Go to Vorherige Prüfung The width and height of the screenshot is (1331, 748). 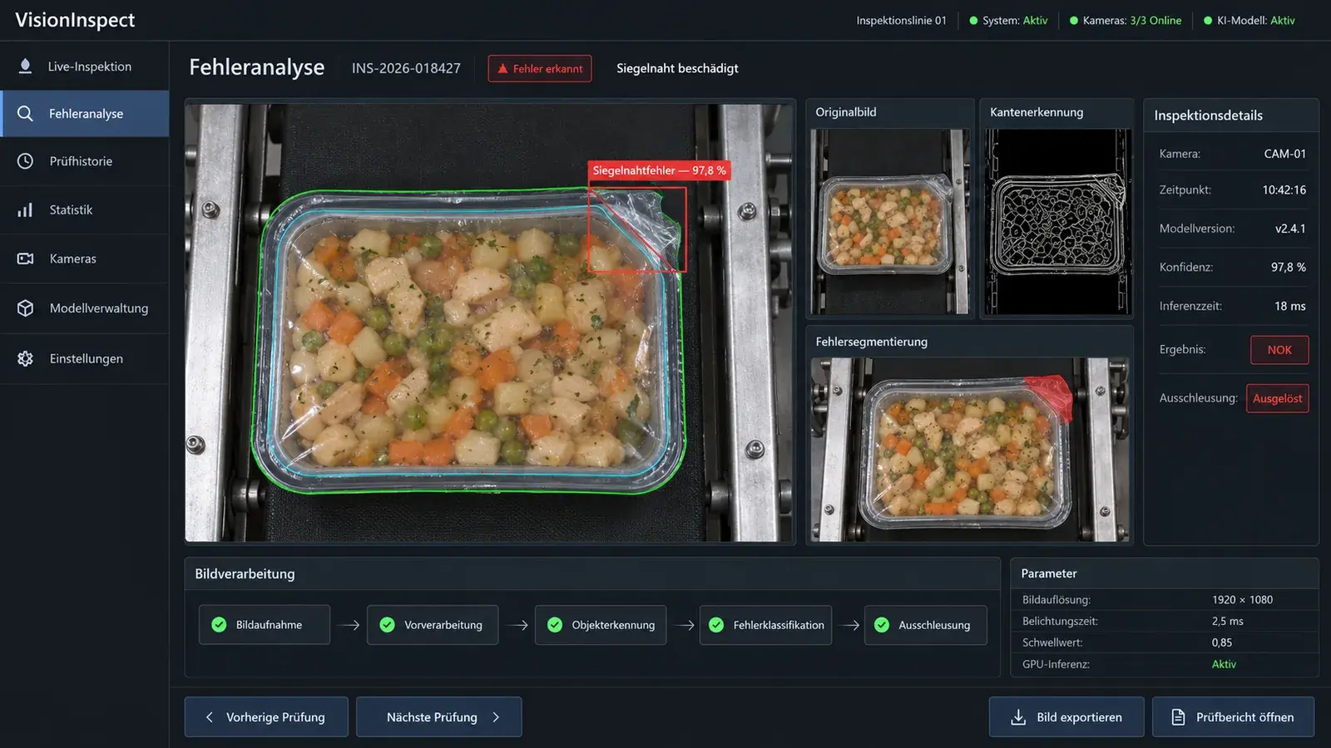tap(266, 717)
